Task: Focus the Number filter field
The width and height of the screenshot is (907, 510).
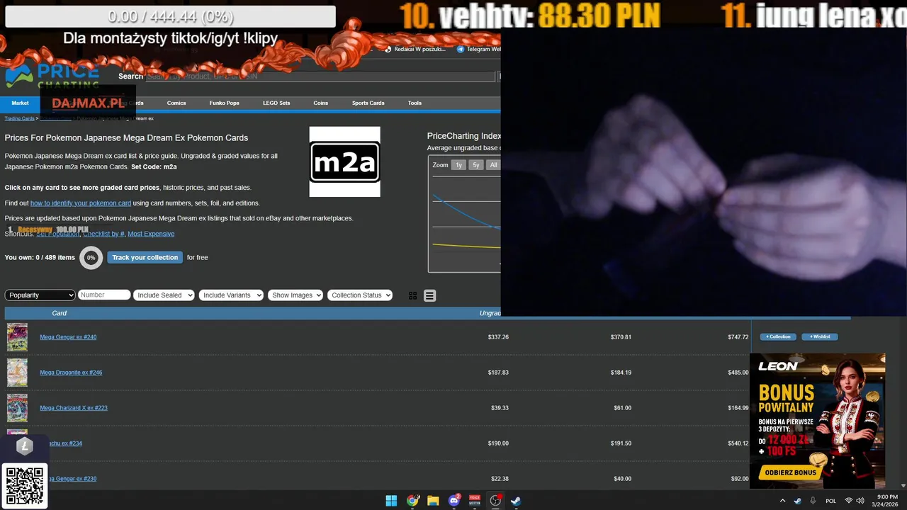Action: click(104, 295)
